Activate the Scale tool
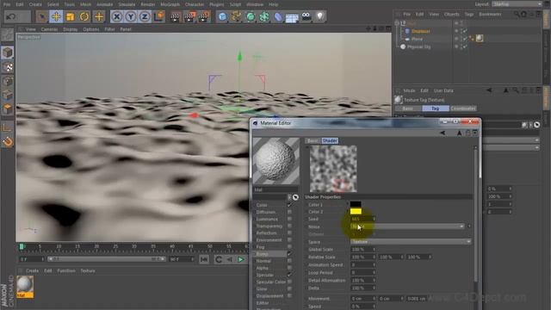Screen dimensions: 551x310 click(x=71, y=16)
